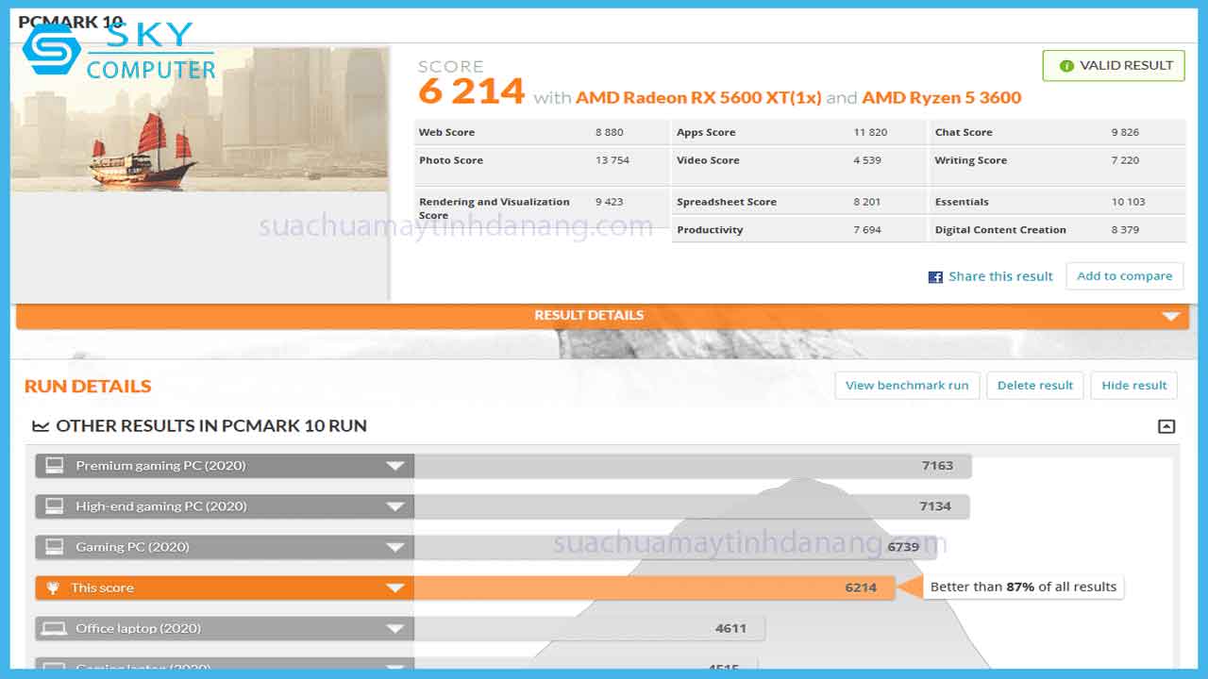Viewport: 1208px width, 679px height.
Task: Click View benchmark run button
Action: click(907, 385)
